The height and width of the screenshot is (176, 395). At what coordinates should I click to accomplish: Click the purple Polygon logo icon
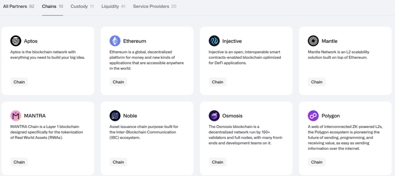(313, 116)
